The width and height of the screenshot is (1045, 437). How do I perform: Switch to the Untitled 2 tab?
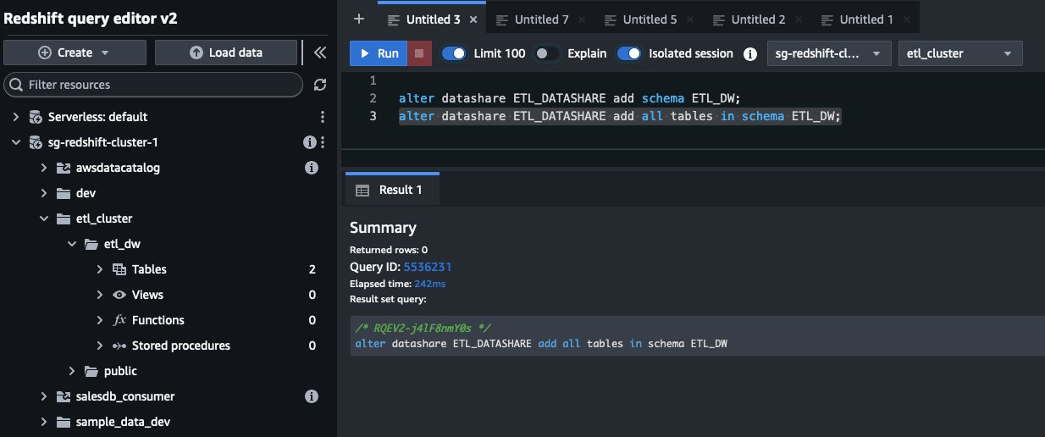(x=758, y=19)
